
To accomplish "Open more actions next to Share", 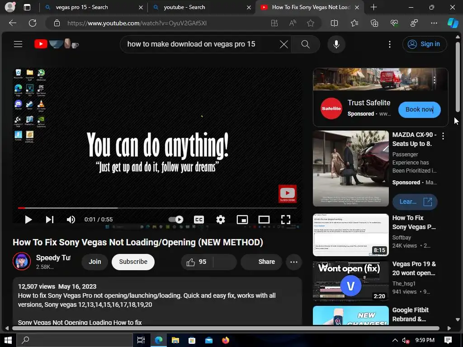I will tap(294, 262).
